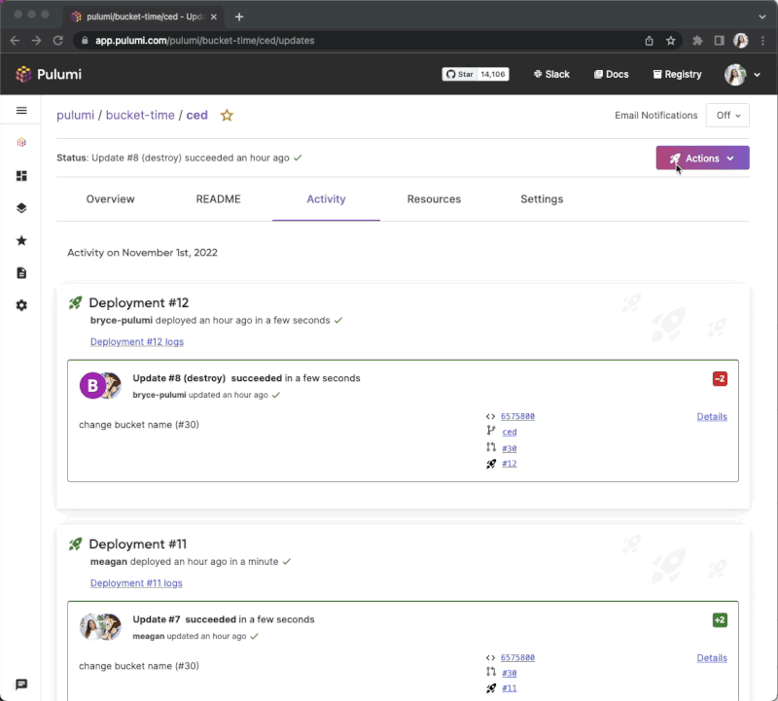Open the dashboard grid icon in sidebar
Viewport: 778px width, 701px height.
[x=21, y=176]
